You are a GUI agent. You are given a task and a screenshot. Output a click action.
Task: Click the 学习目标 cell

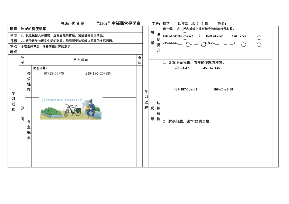13,38
